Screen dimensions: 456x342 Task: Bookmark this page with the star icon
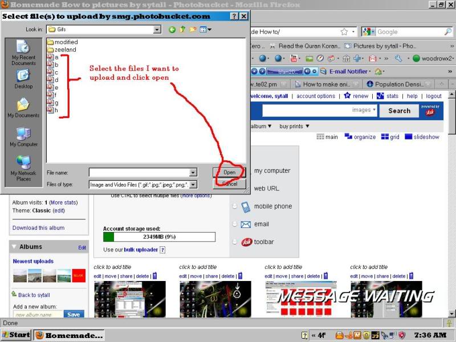pos(344,32)
